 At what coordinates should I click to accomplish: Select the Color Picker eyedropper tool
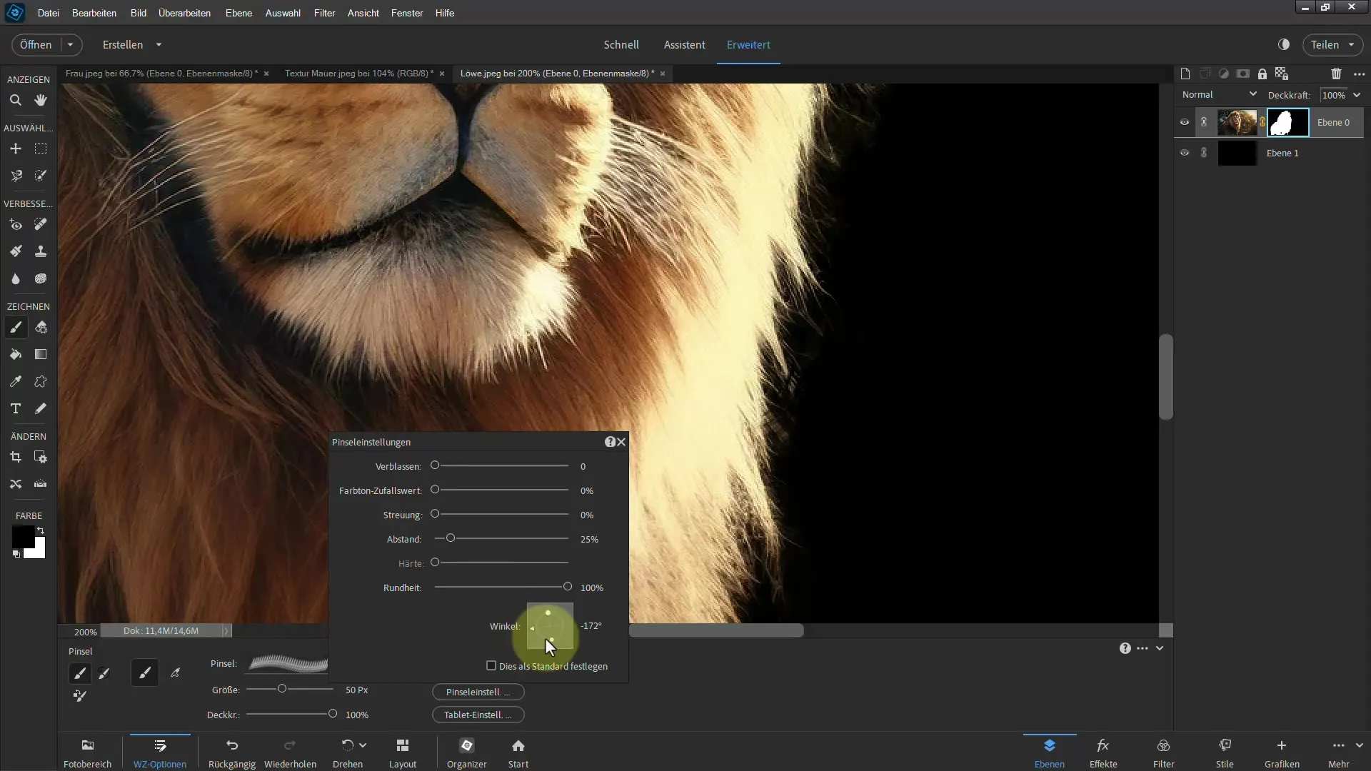point(15,382)
